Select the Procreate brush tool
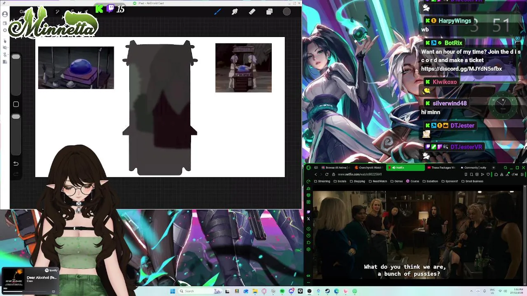527x296 pixels. [217, 12]
